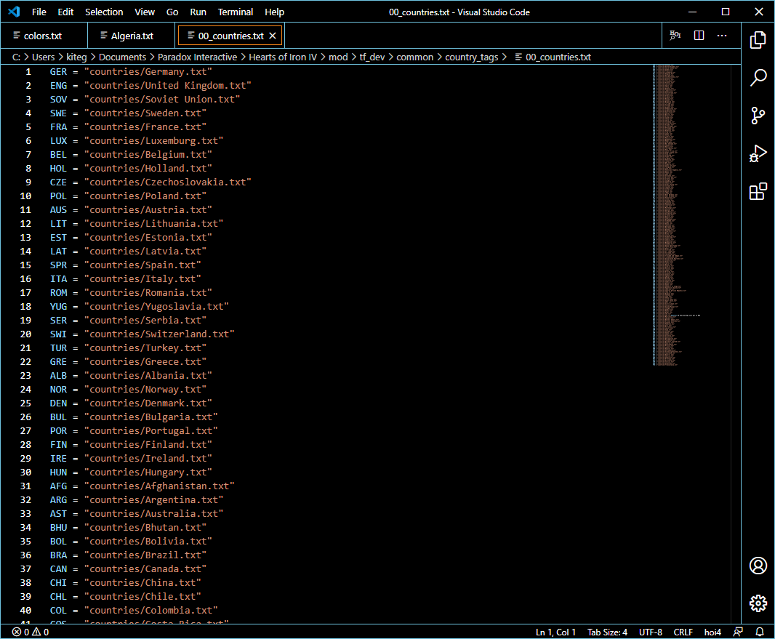The width and height of the screenshot is (775, 639).
Task: Open the Terminal menu
Action: click(236, 12)
